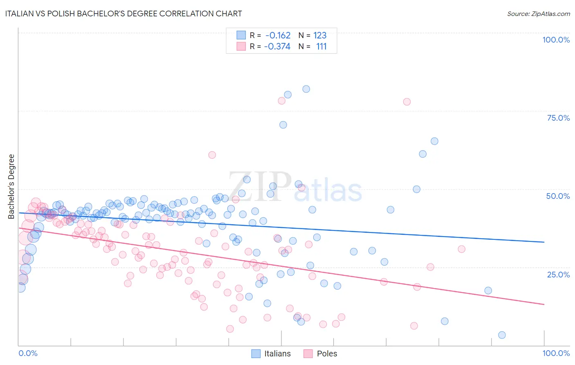
Task: Click the Bachelor's Degree axis title
Action: [x=11, y=186]
